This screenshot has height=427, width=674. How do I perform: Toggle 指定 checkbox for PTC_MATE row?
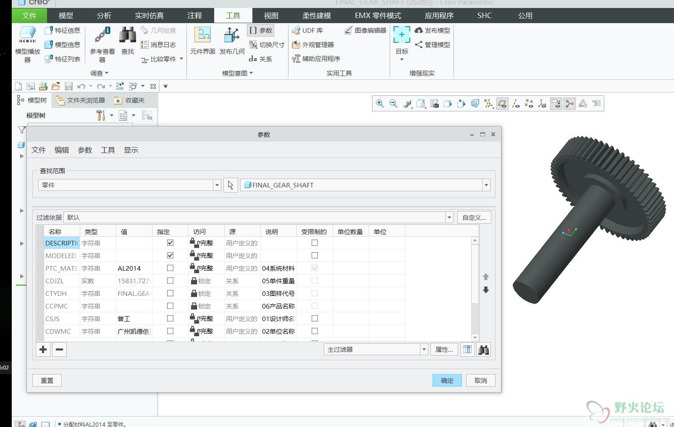click(170, 268)
